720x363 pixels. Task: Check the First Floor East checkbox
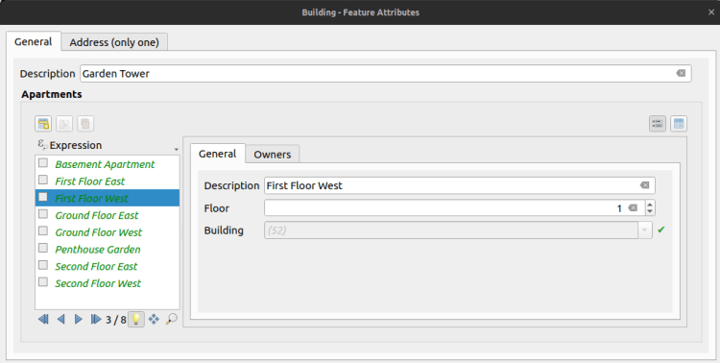pos(43,180)
